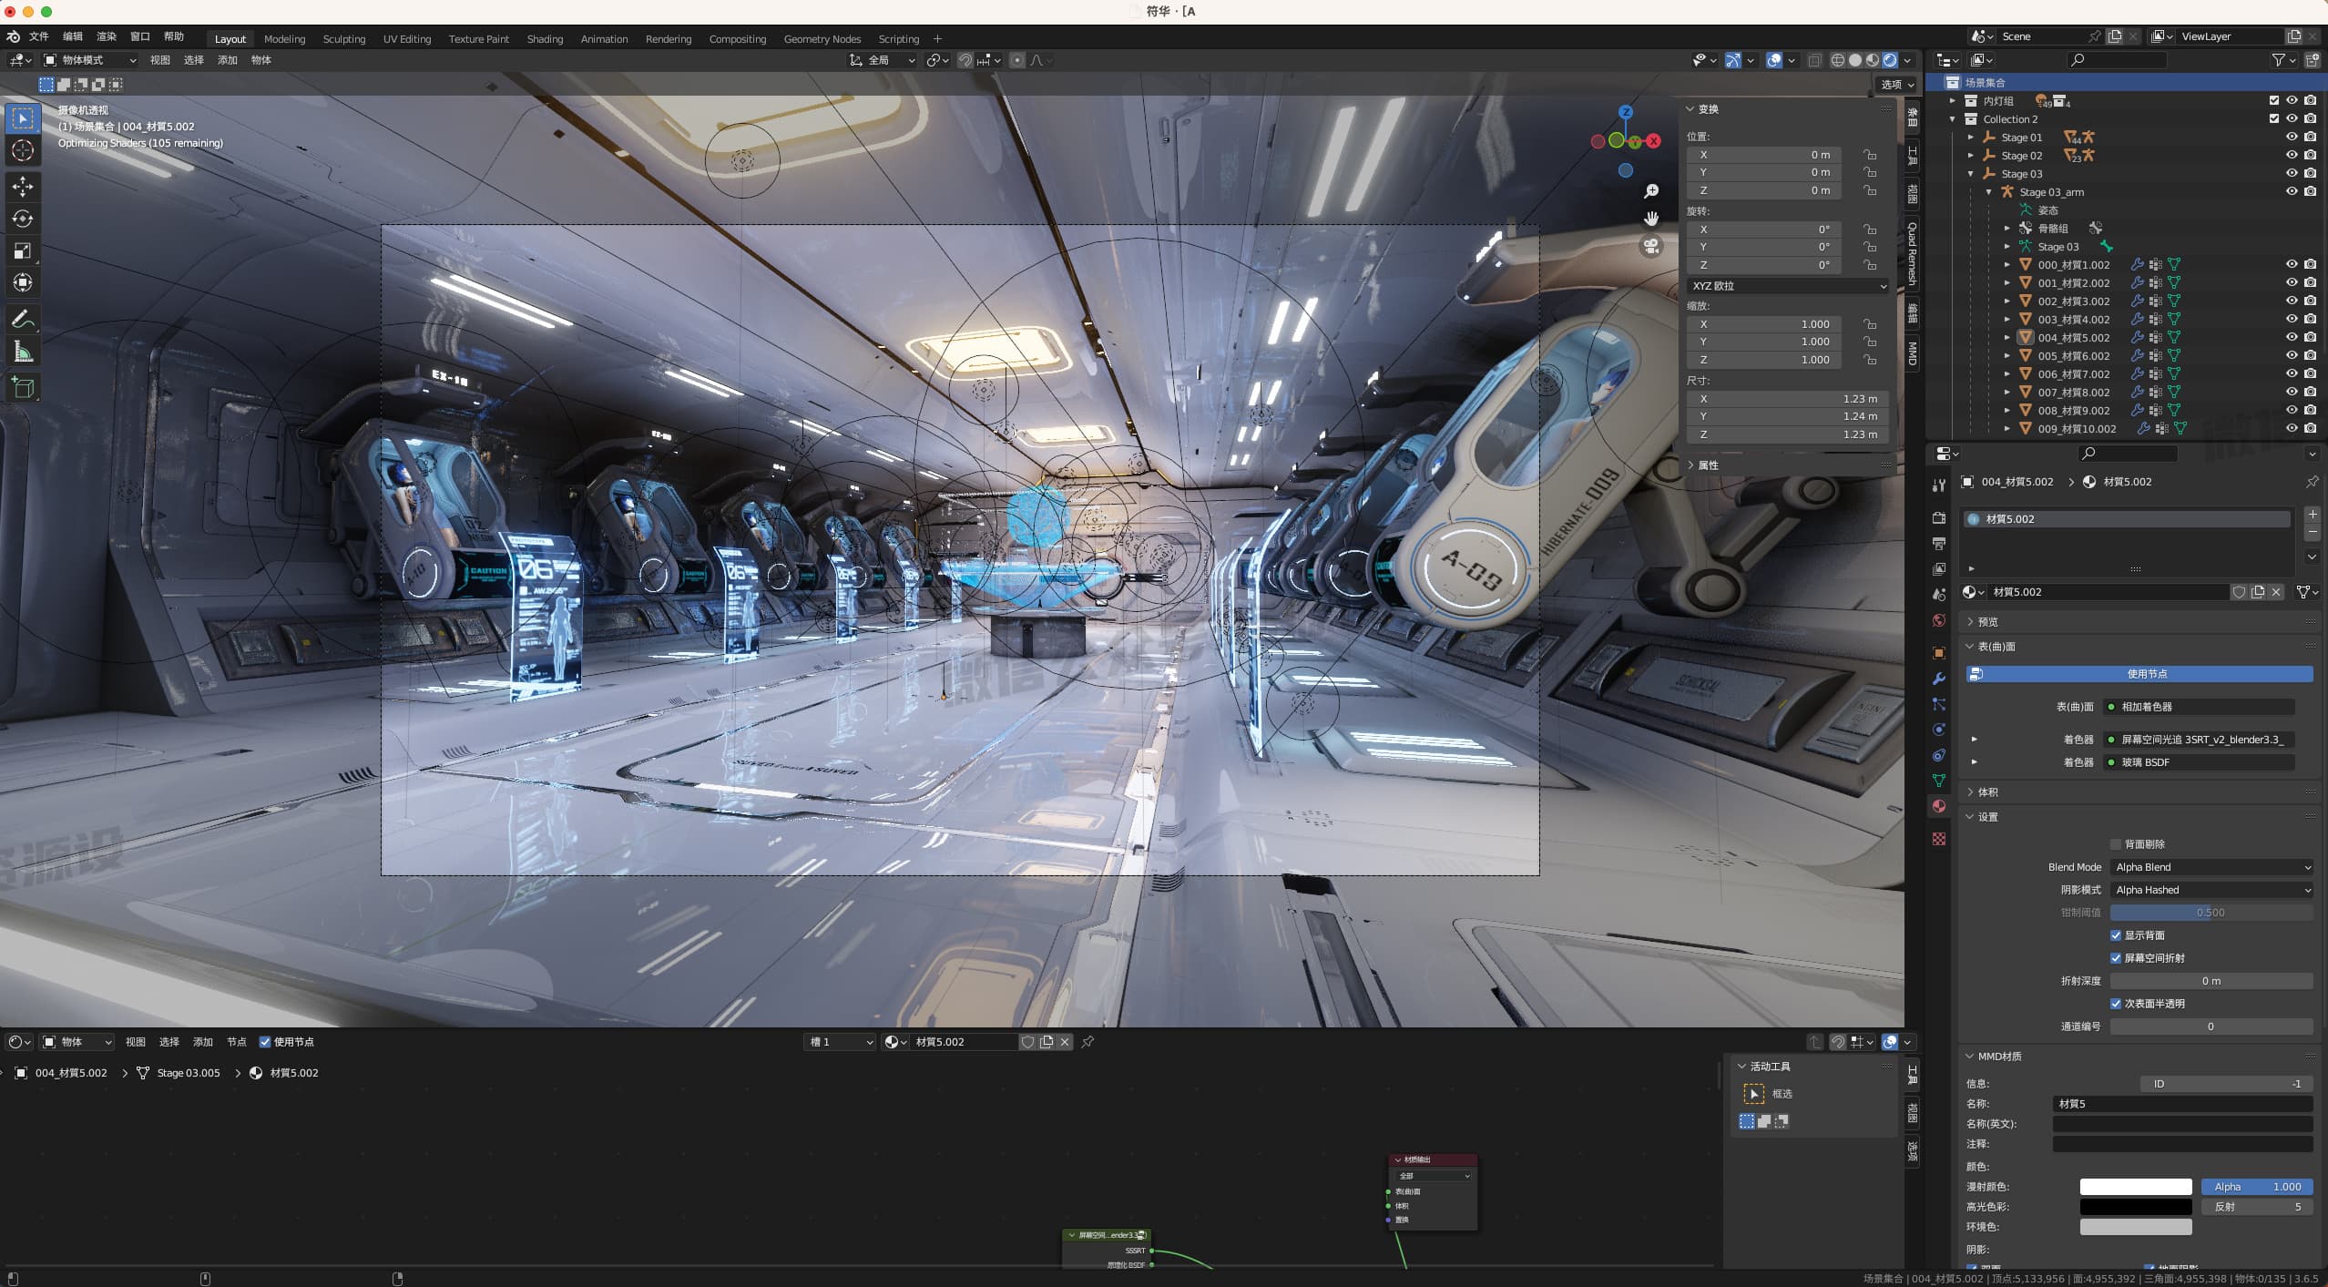2328x1287 pixels.
Task: Click the zoom magnifier gizmo in viewport
Action: (x=1651, y=191)
